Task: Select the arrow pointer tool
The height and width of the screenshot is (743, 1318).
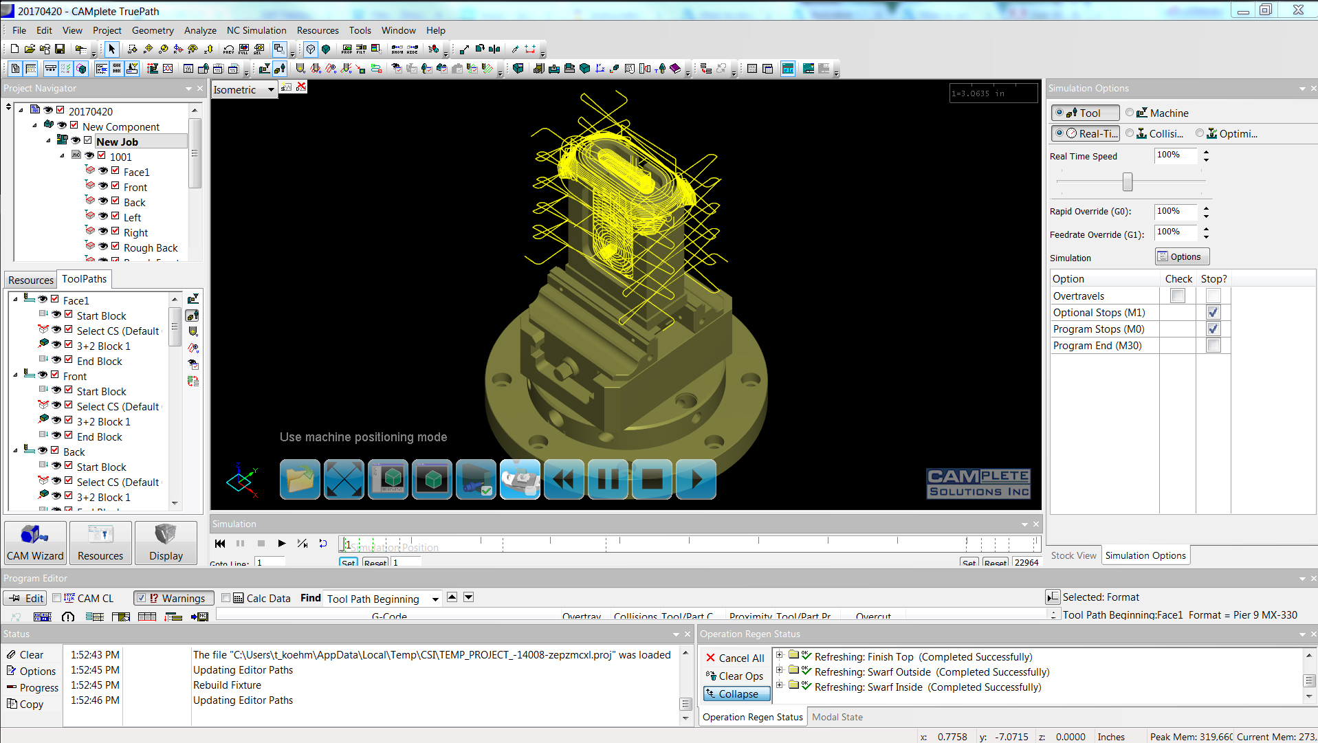Action: (x=112, y=49)
